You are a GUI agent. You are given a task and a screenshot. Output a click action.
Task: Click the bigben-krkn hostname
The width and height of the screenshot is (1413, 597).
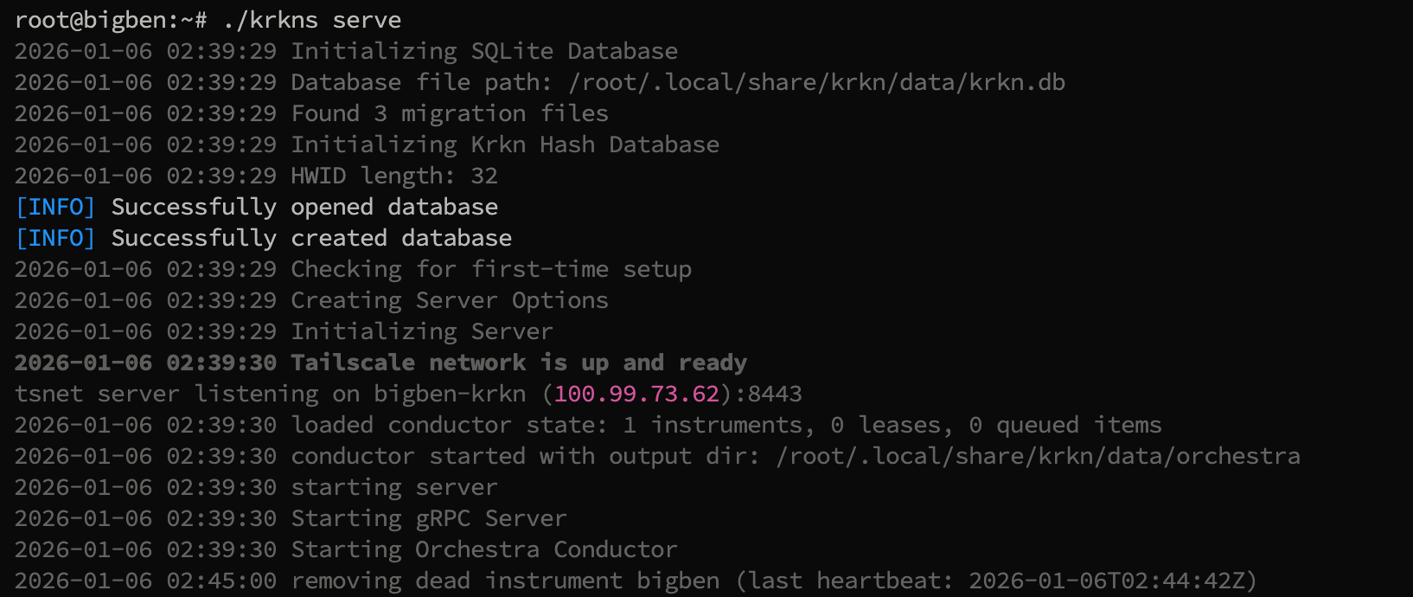[x=450, y=394]
